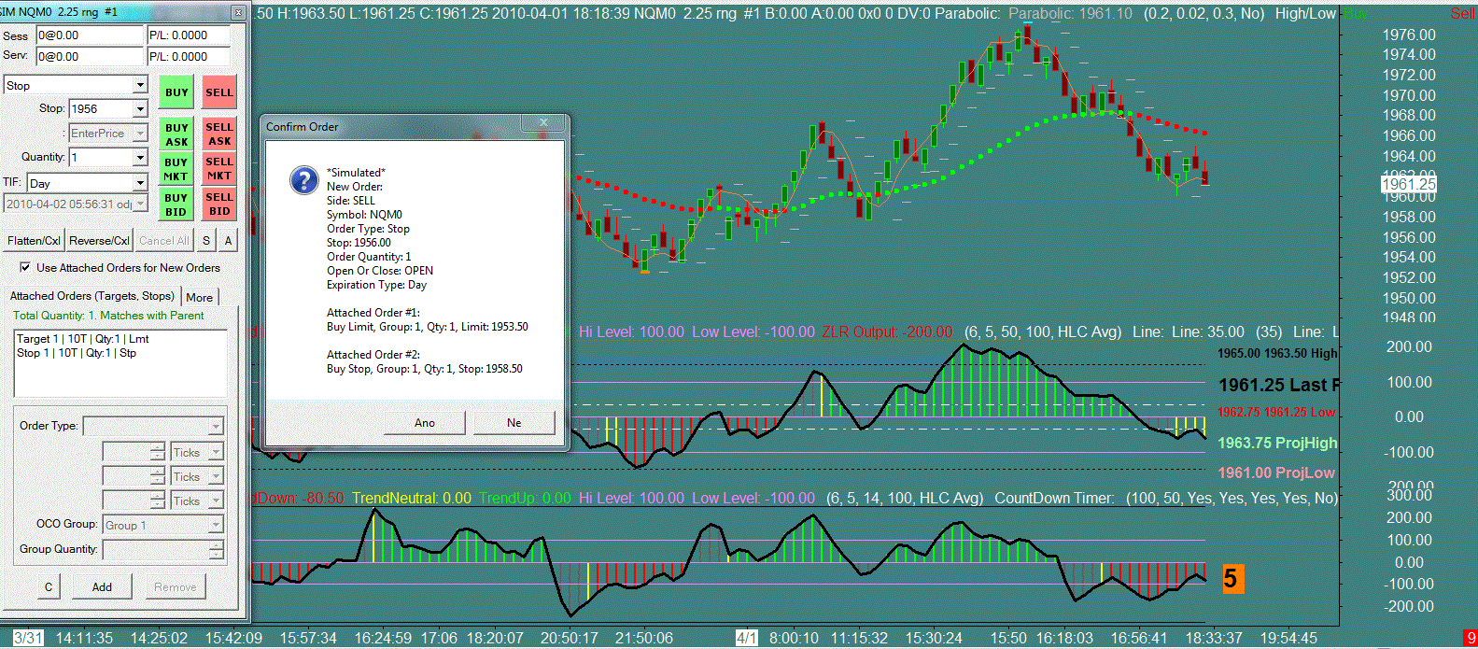Open the TIF Day dropdown
This screenshot has width=1478, height=649.
coord(140,183)
